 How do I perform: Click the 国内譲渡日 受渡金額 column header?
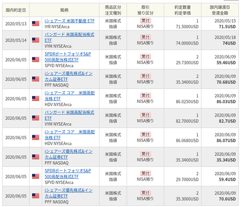click(x=220, y=10)
